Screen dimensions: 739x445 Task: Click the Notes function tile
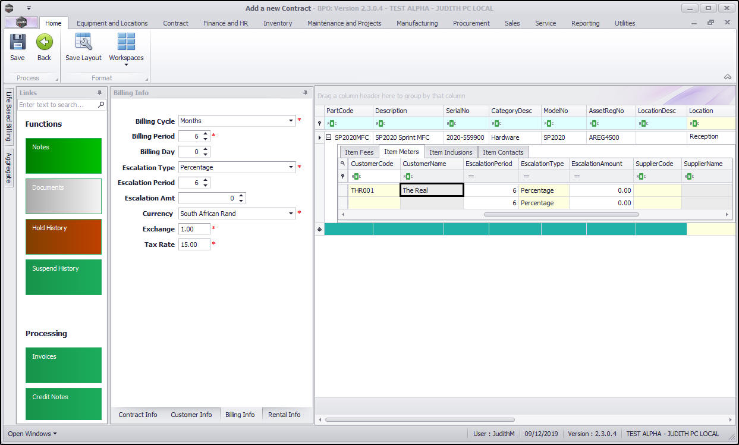[x=64, y=156]
